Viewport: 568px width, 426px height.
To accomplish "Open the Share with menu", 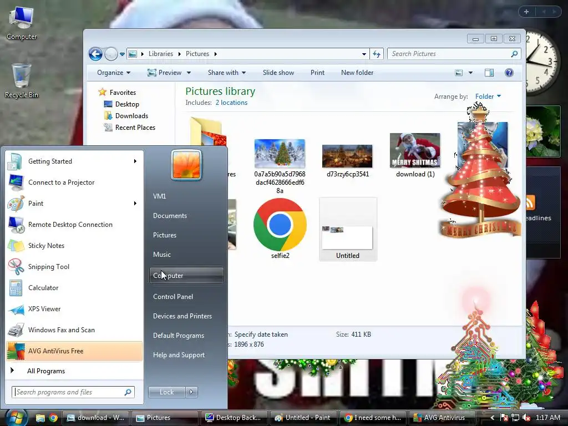I will [x=227, y=73].
